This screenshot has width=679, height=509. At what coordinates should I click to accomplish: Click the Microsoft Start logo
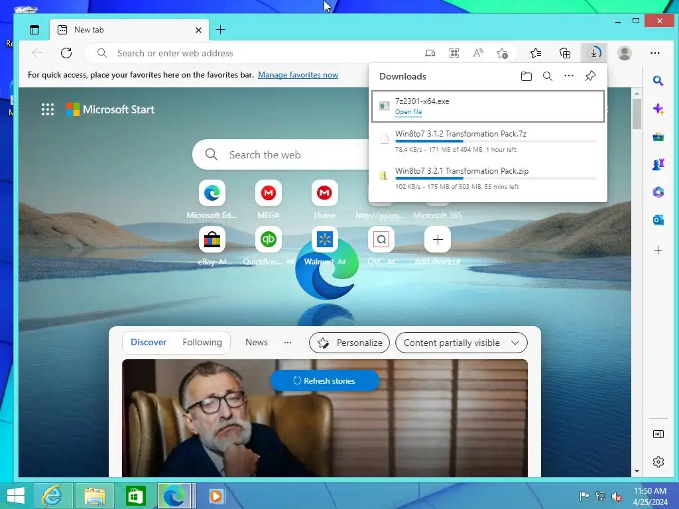pyautogui.click(x=110, y=109)
